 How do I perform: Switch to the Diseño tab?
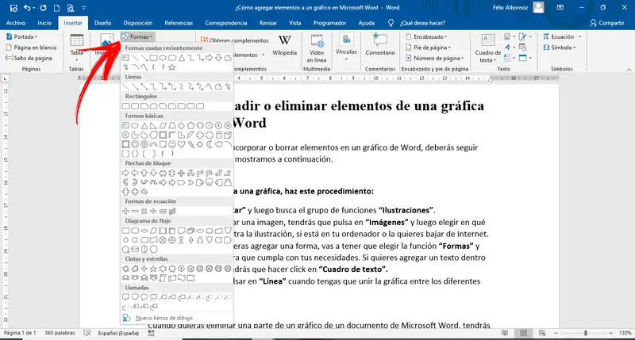coord(103,23)
